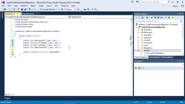Close the Employee.cs tab

coord(20,14)
